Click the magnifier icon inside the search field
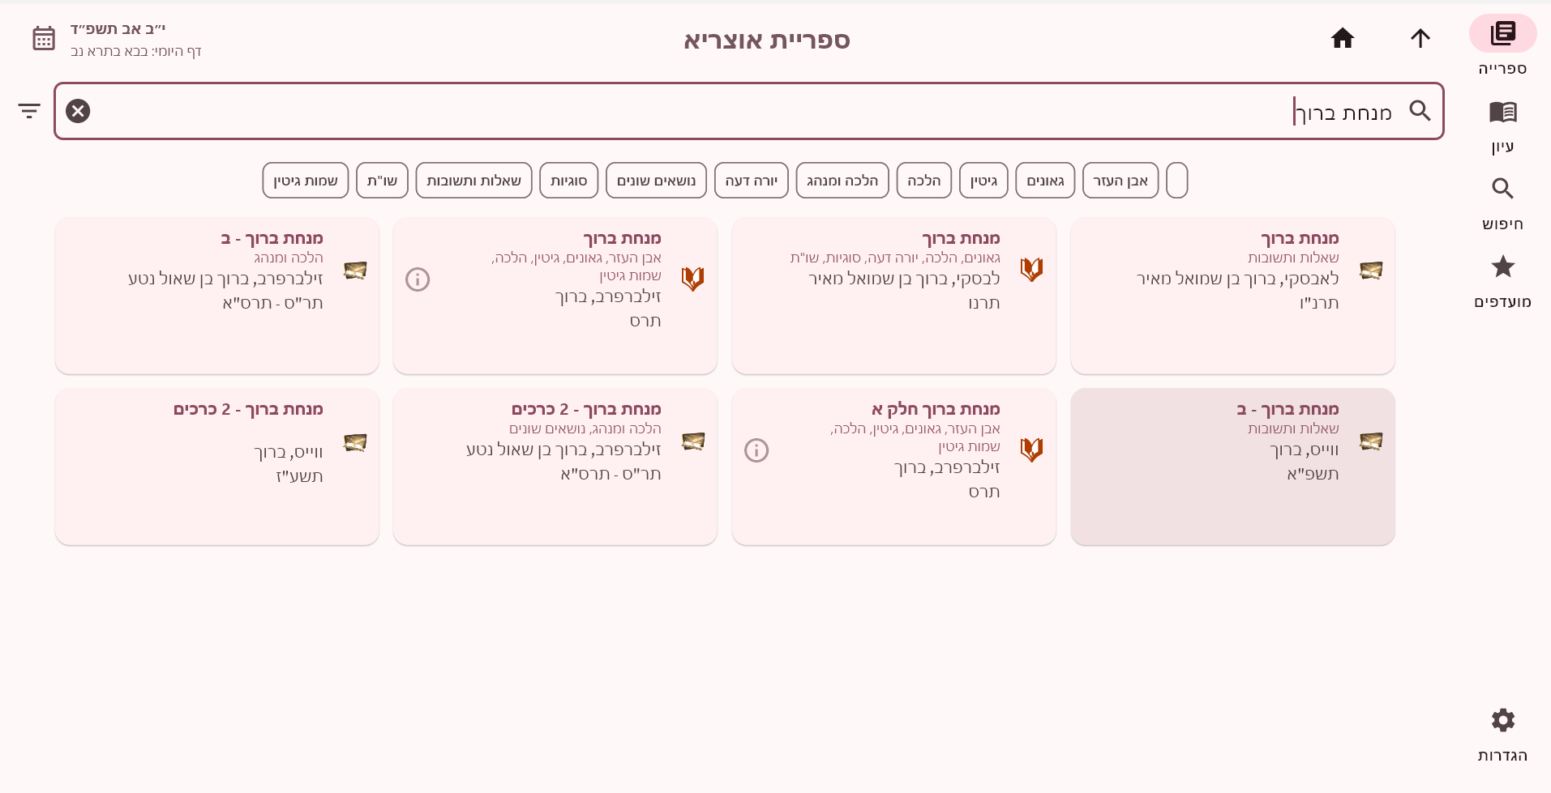Screen dimensions: 1551x793 coord(1420,111)
